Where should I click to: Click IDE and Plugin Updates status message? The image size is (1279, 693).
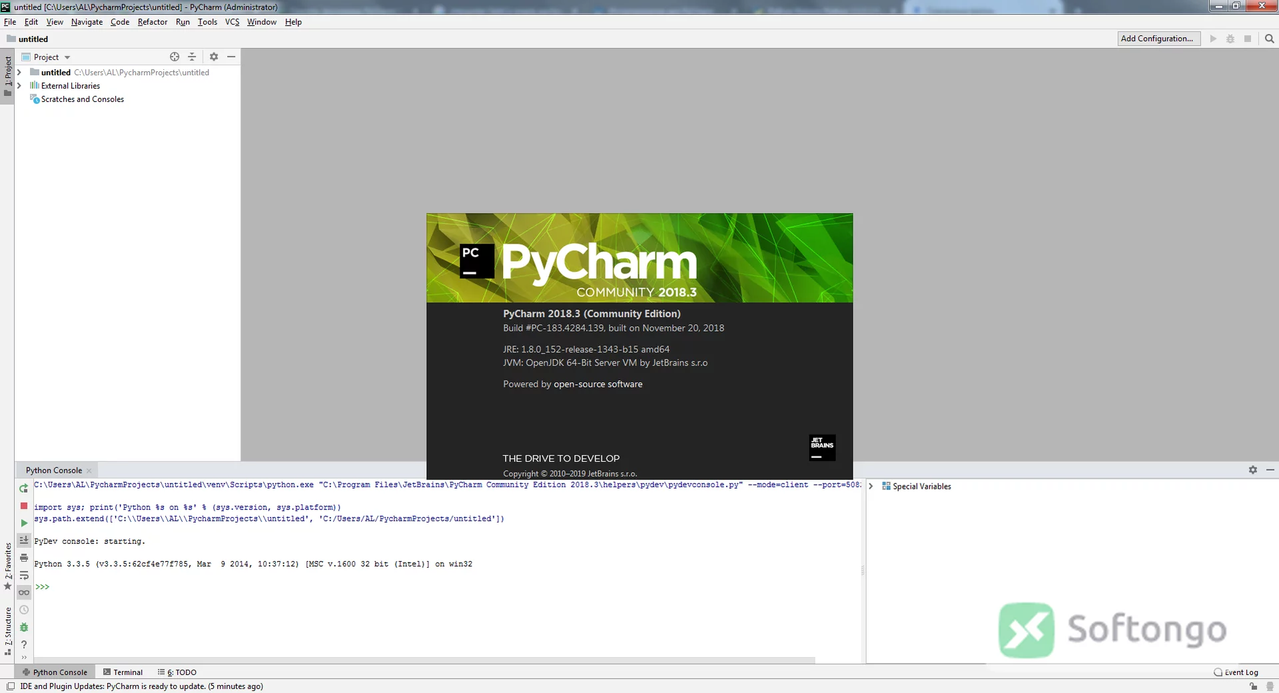pos(141,686)
